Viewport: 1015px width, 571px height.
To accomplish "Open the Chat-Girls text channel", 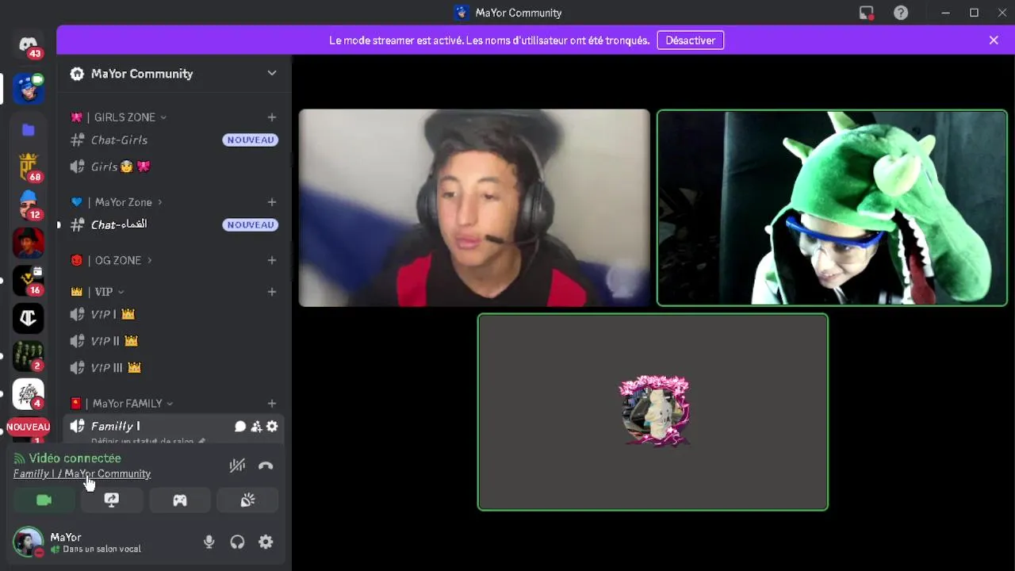I will [x=174, y=140].
